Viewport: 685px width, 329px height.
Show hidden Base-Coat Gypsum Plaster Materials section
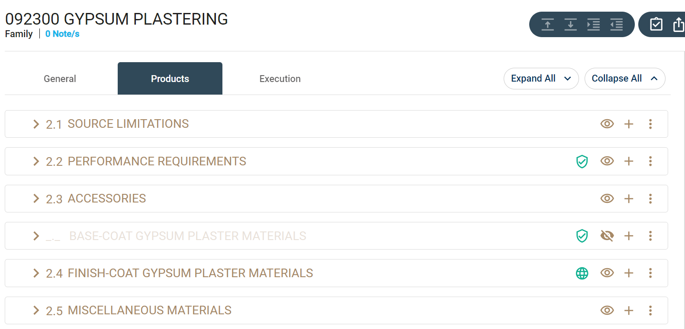click(x=607, y=236)
